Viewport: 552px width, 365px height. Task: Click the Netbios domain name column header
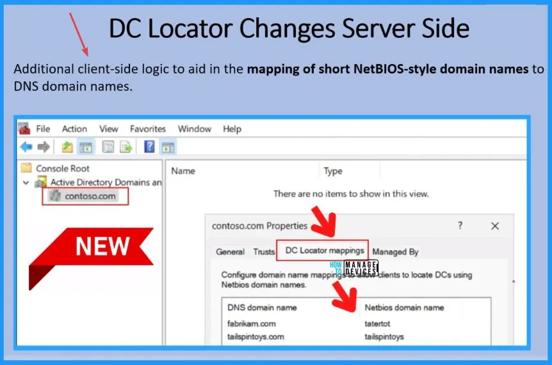point(404,307)
